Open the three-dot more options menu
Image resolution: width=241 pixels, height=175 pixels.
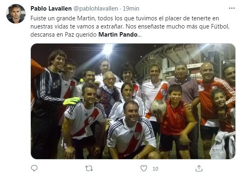pos(232,8)
